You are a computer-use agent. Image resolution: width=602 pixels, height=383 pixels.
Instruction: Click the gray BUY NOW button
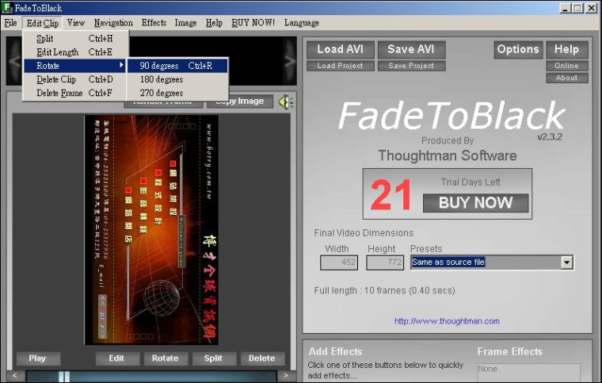(x=476, y=202)
